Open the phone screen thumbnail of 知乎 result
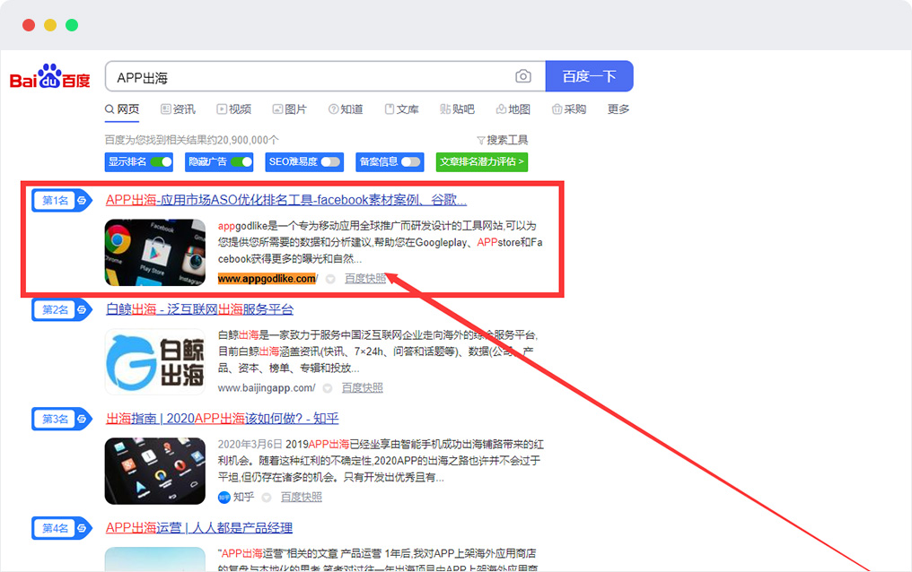 click(x=155, y=471)
